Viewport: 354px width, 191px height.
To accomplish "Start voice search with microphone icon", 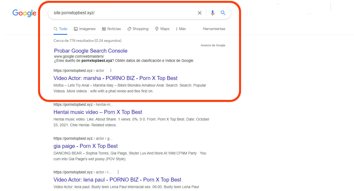I will 213,13.
